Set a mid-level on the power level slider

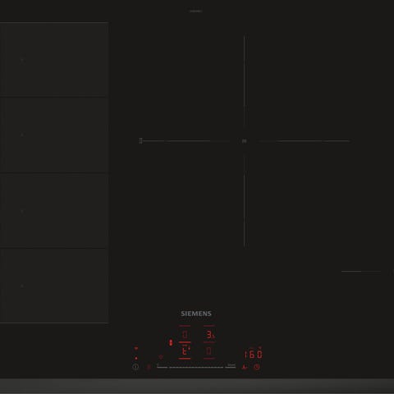pos(196,367)
